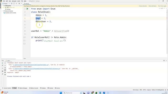Screen dimensions: 168x94
Task: Close the main.py editor tab
Action: (30, 3)
